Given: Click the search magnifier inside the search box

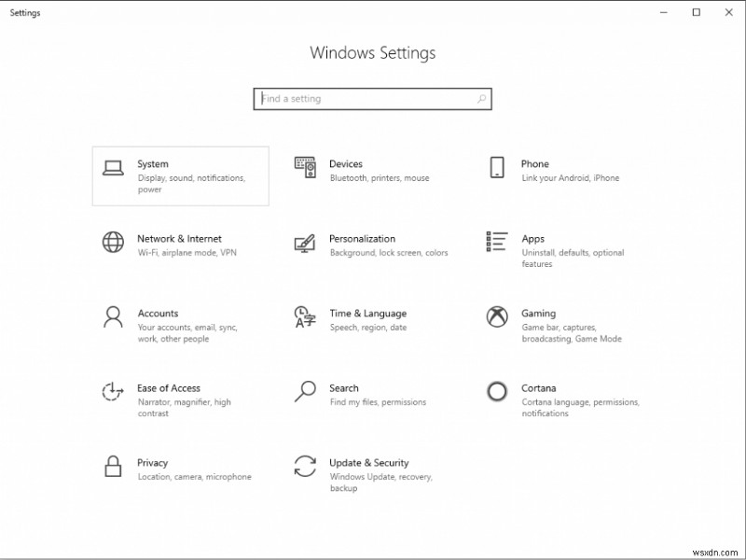Looking at the screenshot, I should click(x=481, y=99).
